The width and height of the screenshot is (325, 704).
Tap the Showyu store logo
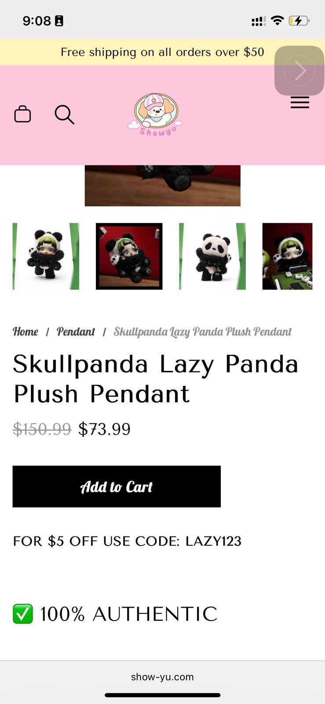155,114
